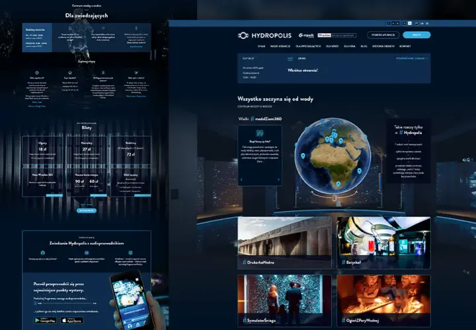Click the blue link under third info column
This screenshot has height=330, width=476.
136,47
